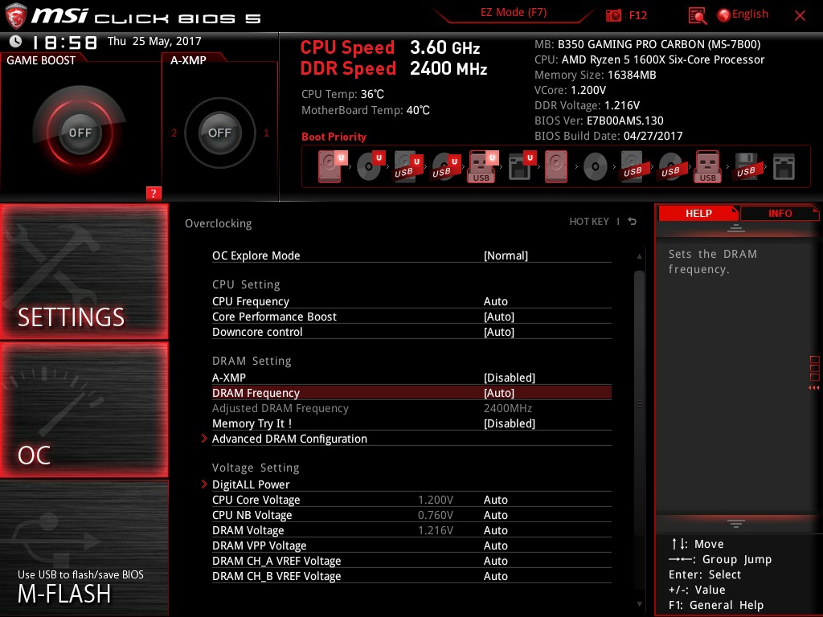
Task: Switch to the INFO tab
Action: (x=780, y=213)
